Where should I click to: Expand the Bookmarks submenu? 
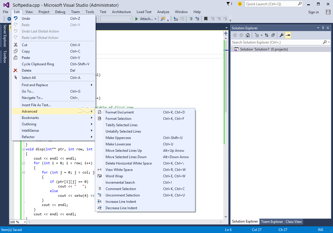(53, 118)
